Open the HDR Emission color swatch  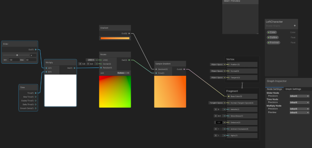pos(219,122)
